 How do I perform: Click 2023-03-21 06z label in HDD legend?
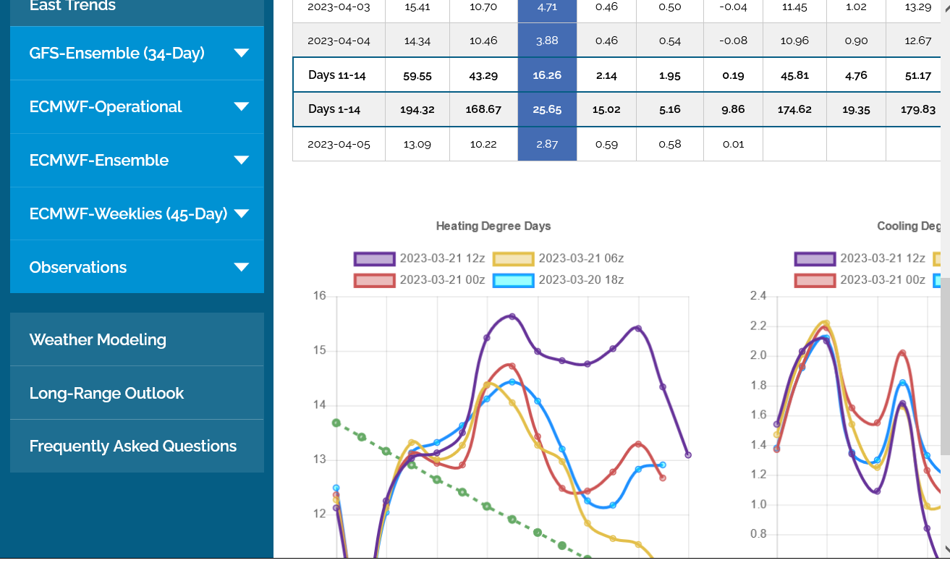581,258
